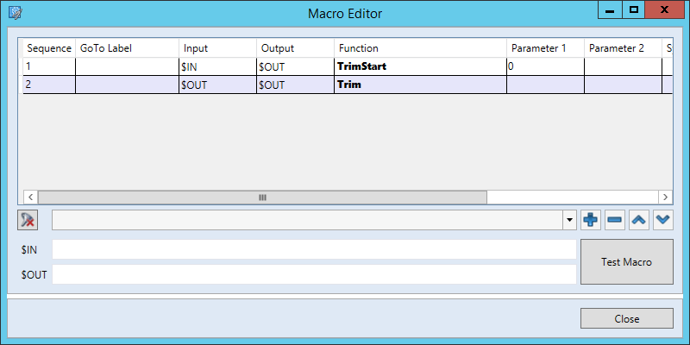Click the clear macro icon with red X
Image resolution: width=690 pixels, height=345 pixels.
(x=28, y=220)
